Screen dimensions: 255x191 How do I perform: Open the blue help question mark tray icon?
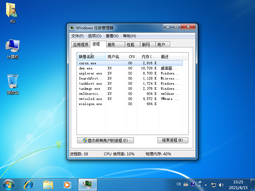point(193,184)
